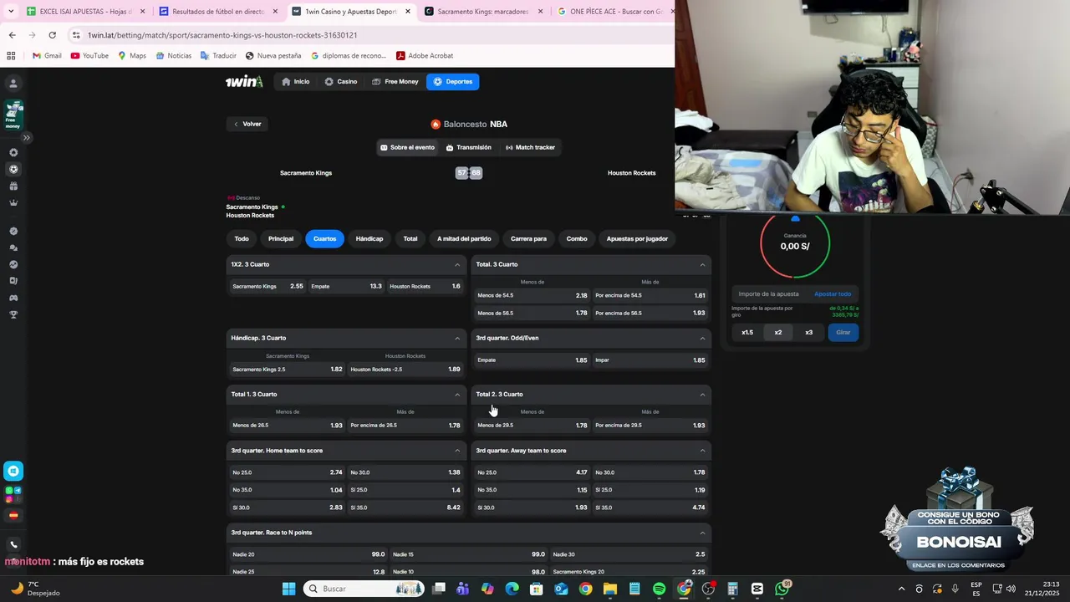Viewport: 1070px width, 602px height.
Task: Open the Transmisión tab
Action: [x=469, y=147]
